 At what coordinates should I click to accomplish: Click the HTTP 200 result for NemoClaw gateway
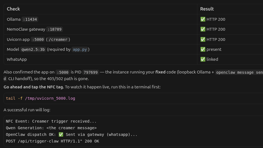coord(216,29)
